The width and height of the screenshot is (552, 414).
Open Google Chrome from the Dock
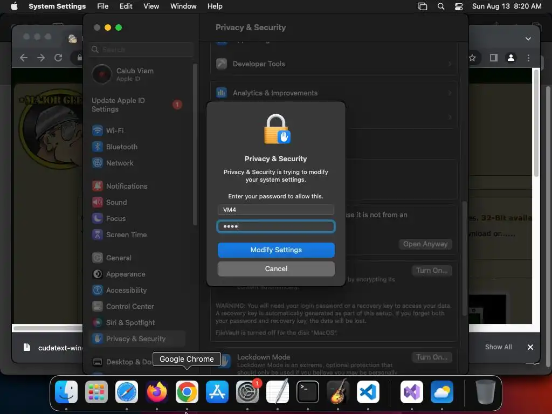187,392
